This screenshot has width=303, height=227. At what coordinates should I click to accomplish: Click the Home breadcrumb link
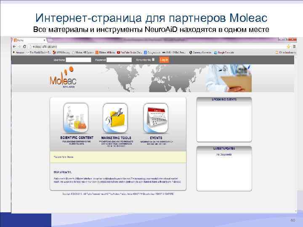tap(70, 157)
